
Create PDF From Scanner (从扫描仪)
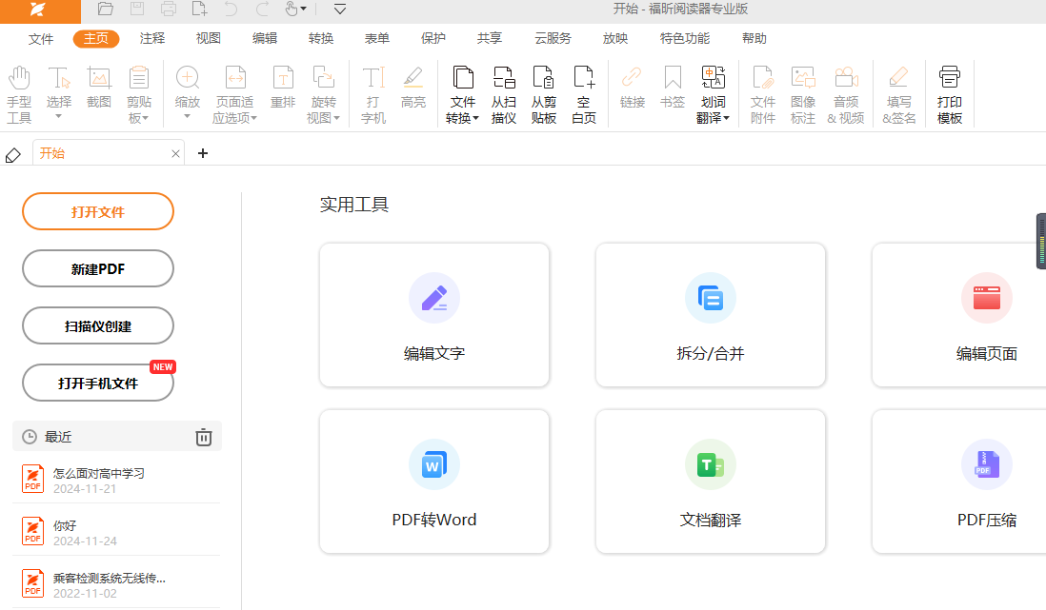pyautogui.click(x=504, y=94)
